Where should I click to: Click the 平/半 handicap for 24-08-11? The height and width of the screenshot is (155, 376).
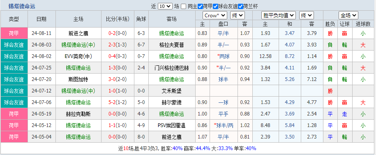click(x=224, y=33)
